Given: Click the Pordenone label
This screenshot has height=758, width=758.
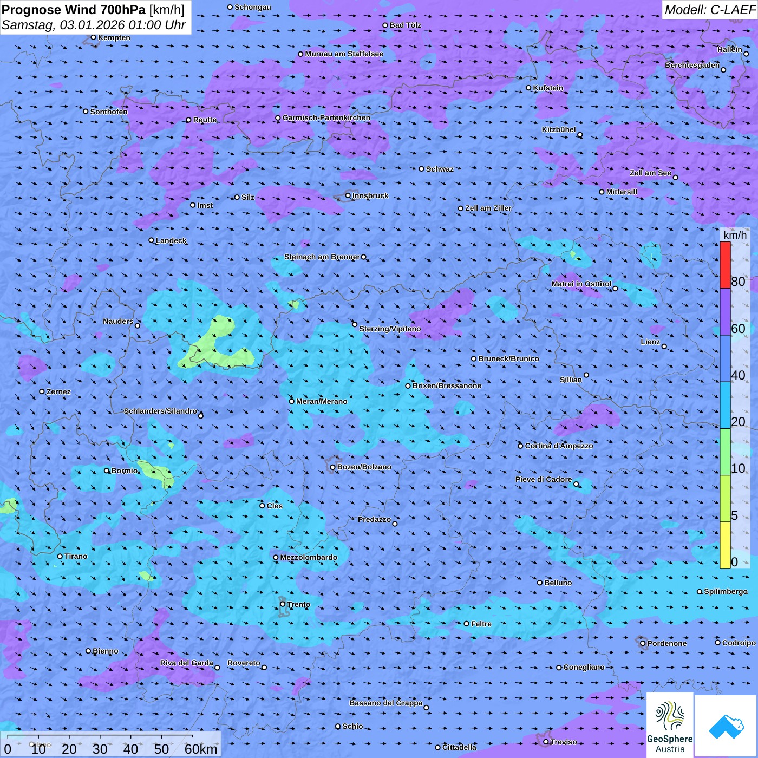Looking at the screenshot, I should [x=667, y=643].
